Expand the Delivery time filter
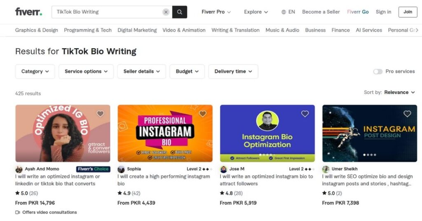Image resolution: width=422 pixels, height=221 pixels. [233, 71]
